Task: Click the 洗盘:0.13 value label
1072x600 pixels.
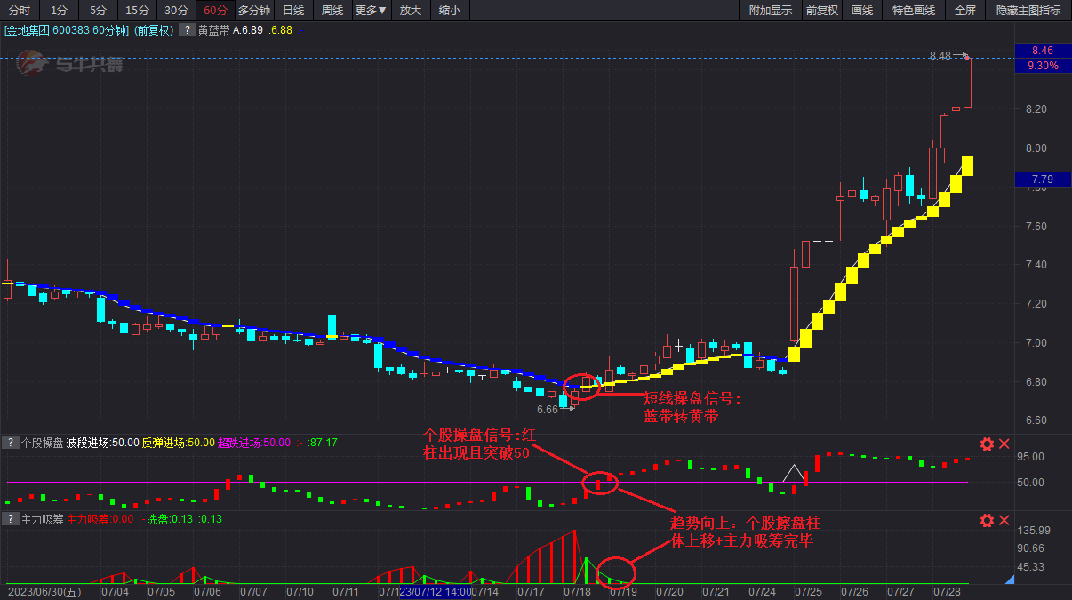Action: (169, 519)
